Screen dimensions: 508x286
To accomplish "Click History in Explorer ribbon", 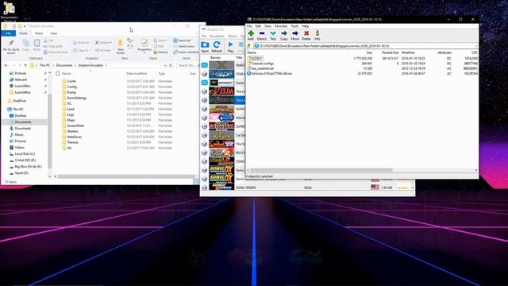I will [x=161, y=52].
